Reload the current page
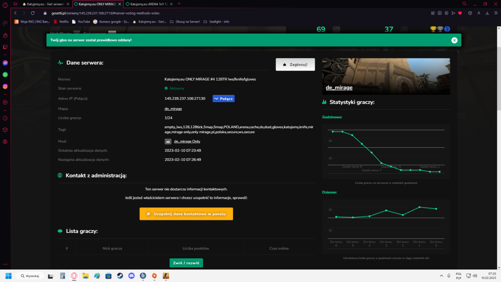The width and height of the screenshot is (501, 282). coord(33,13)
